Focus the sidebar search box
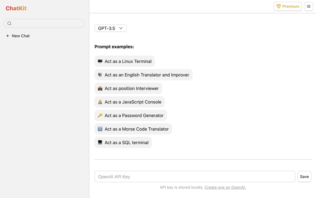This screenshot has height=198, width=316. [x=44, y=23]
